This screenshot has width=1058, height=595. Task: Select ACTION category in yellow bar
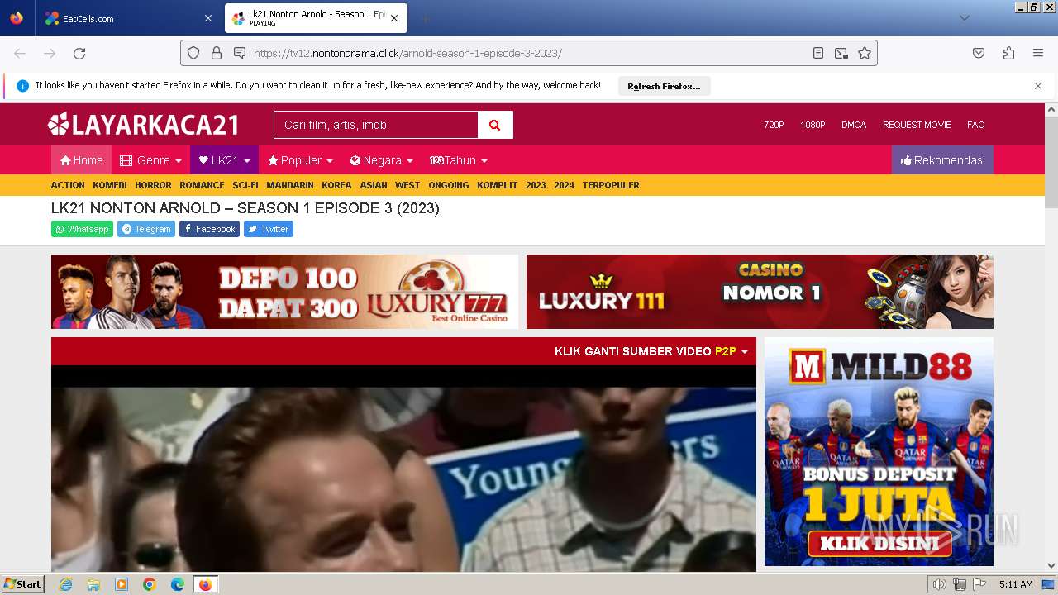68,185
